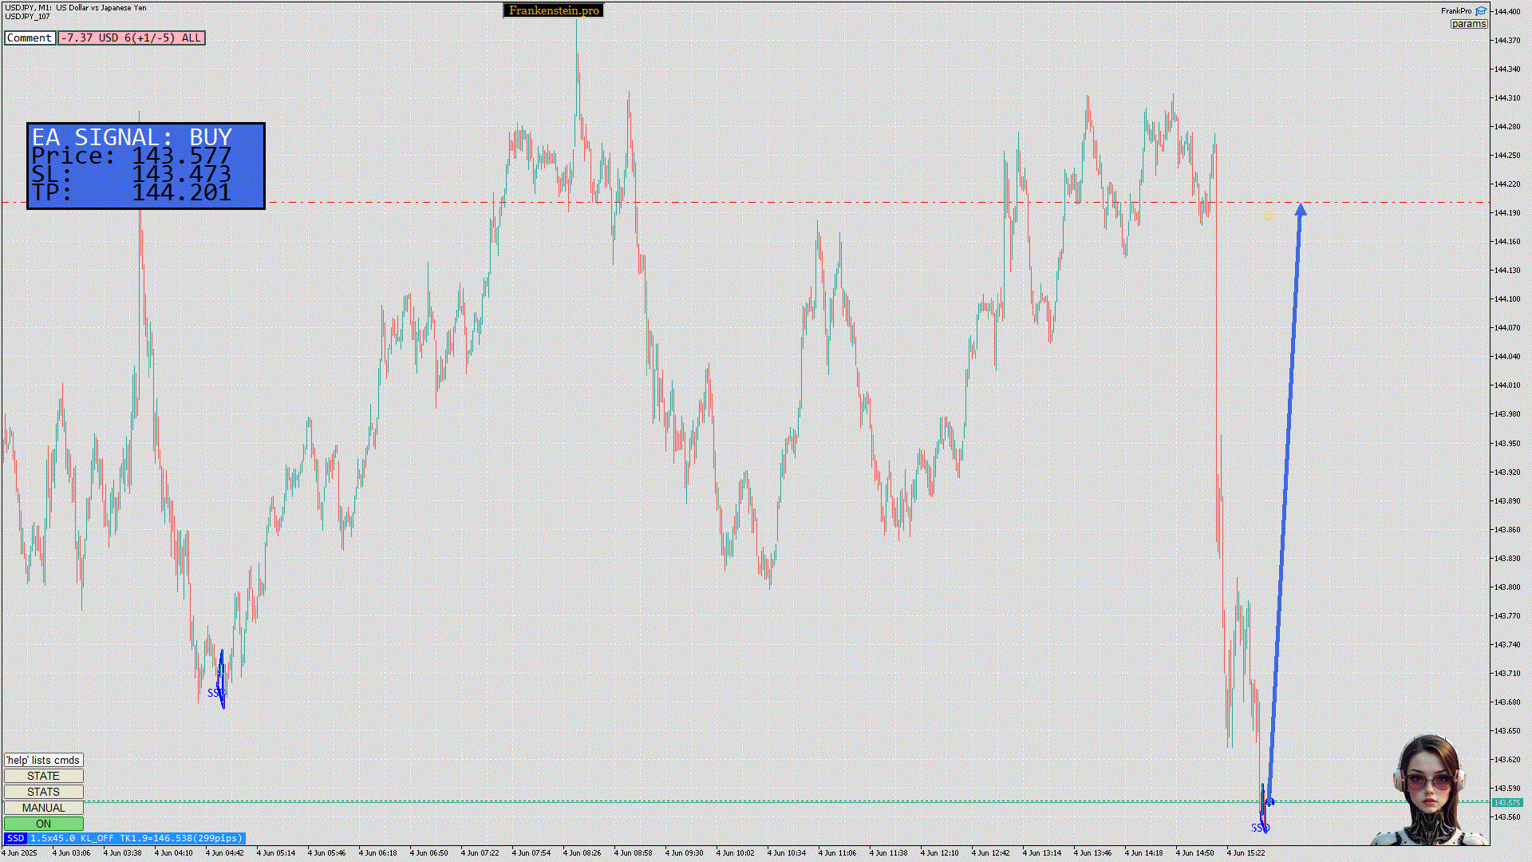Click the params button
Image resolution: width=1532 pixels, height=862 pixels.
click(x=1468, y=24)
